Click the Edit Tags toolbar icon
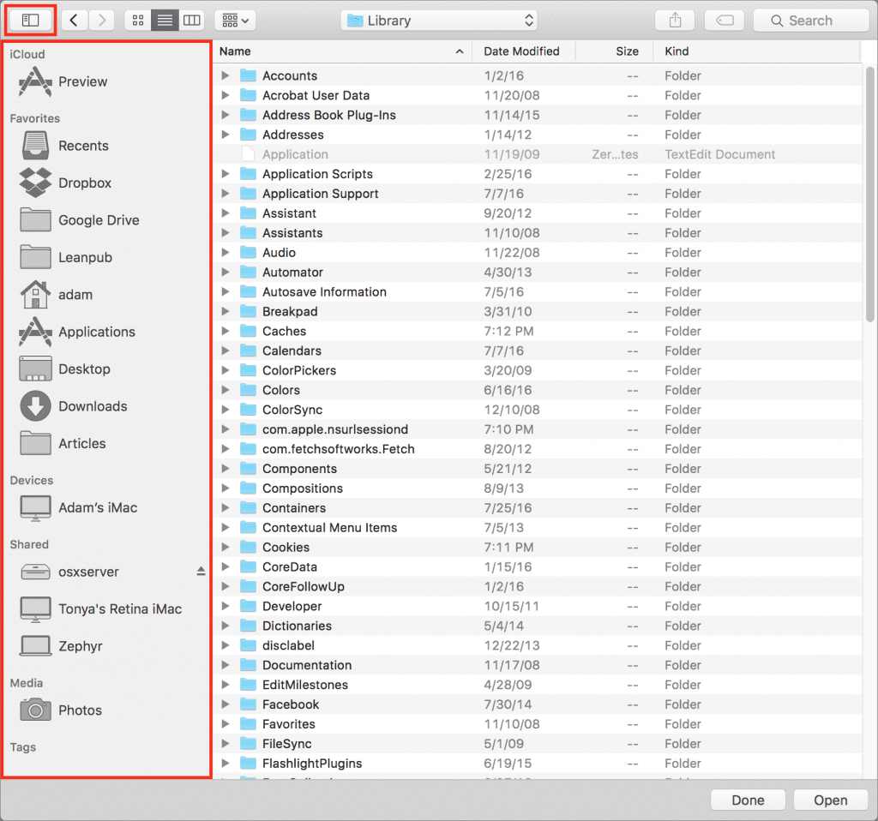The height and width of the screenshot is (821, 878). point(724,21)
